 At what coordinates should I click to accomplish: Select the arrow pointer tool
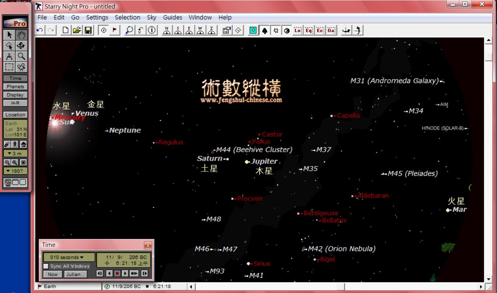pos(10,35)
